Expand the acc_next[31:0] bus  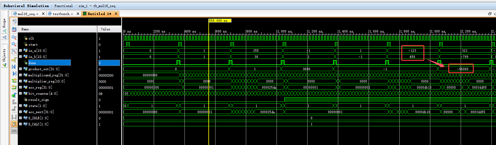click(x=20, y=112)
